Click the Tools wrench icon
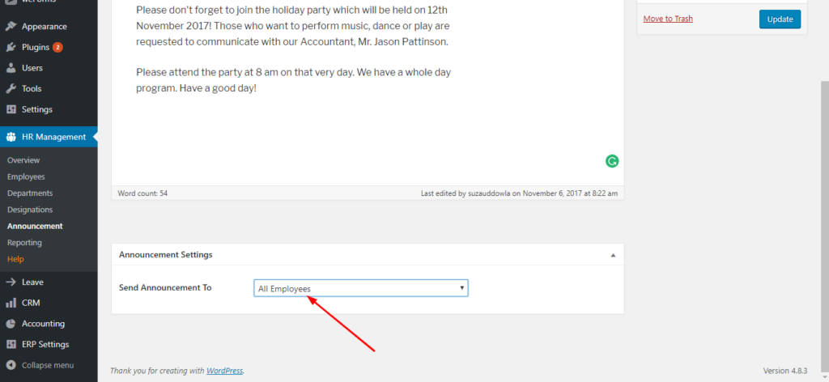829x382 pixels. [x=11, y=89]
